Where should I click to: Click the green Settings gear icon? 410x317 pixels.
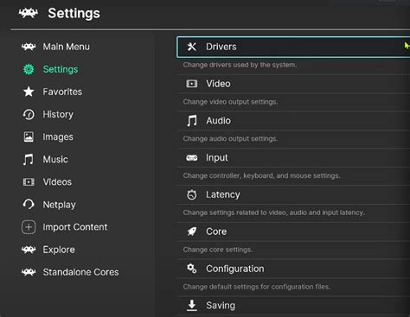coord(29,69)
